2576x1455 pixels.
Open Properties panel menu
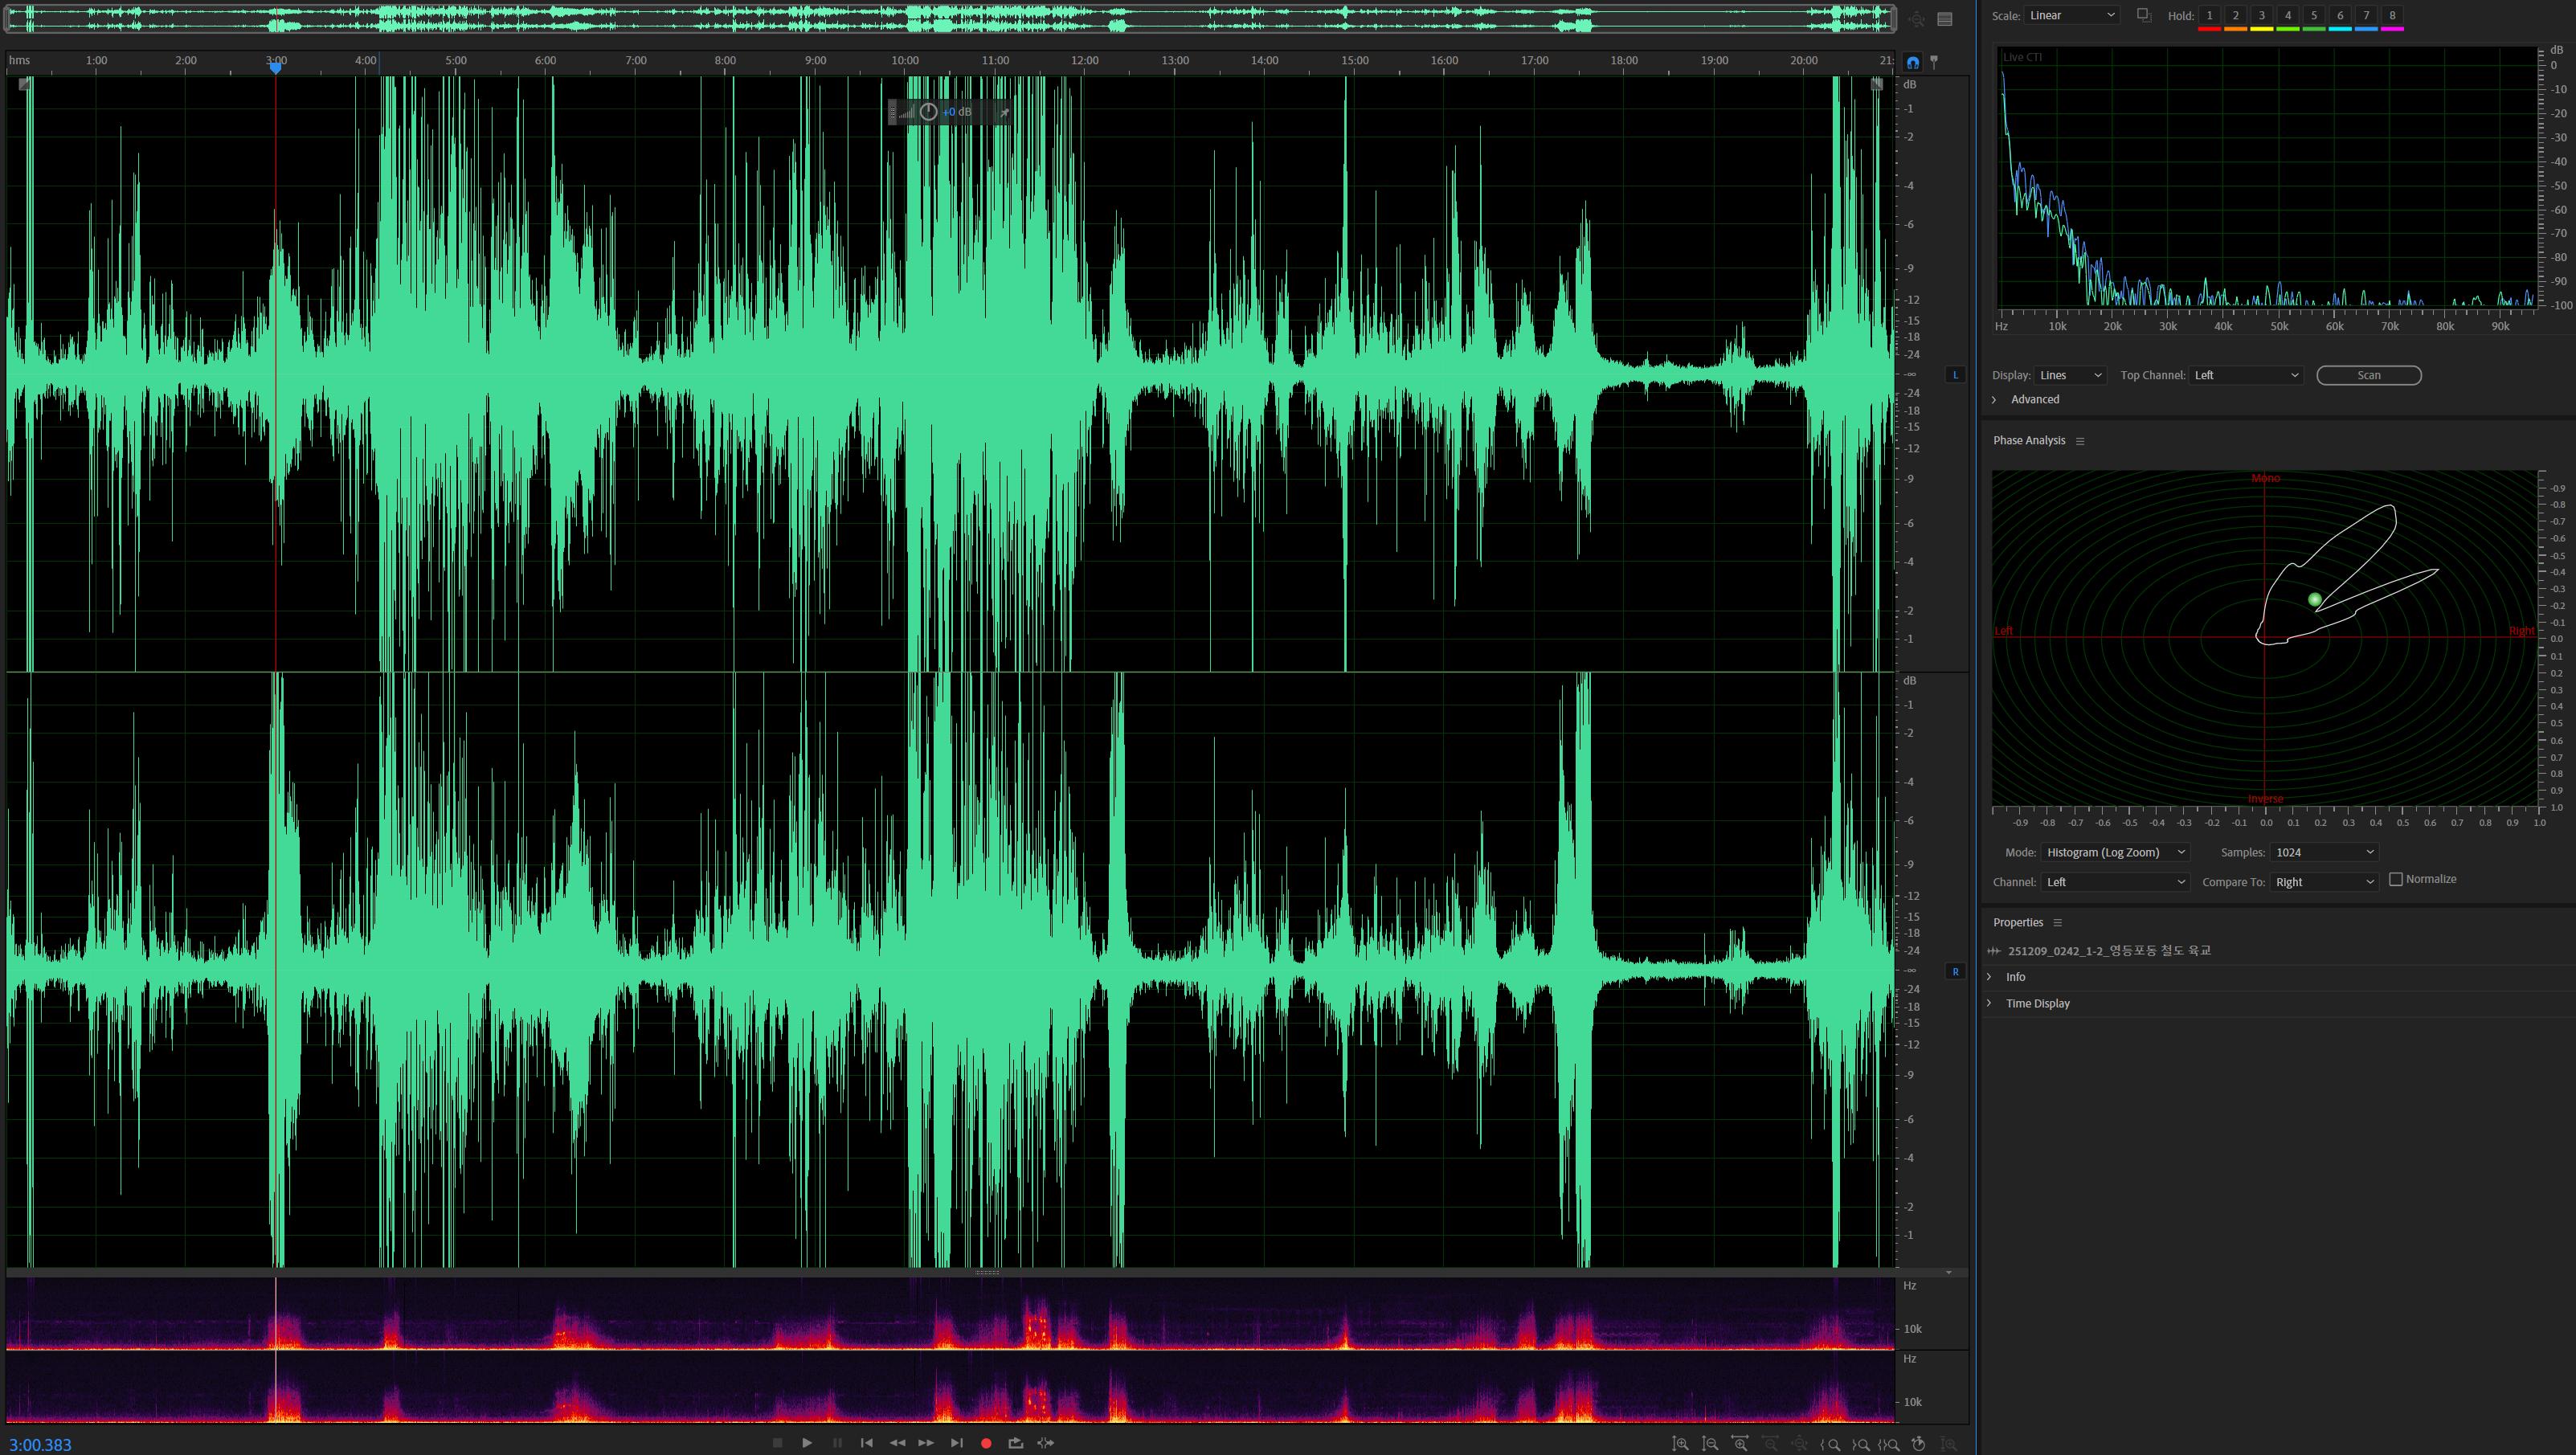click(x=2057, y=923)
